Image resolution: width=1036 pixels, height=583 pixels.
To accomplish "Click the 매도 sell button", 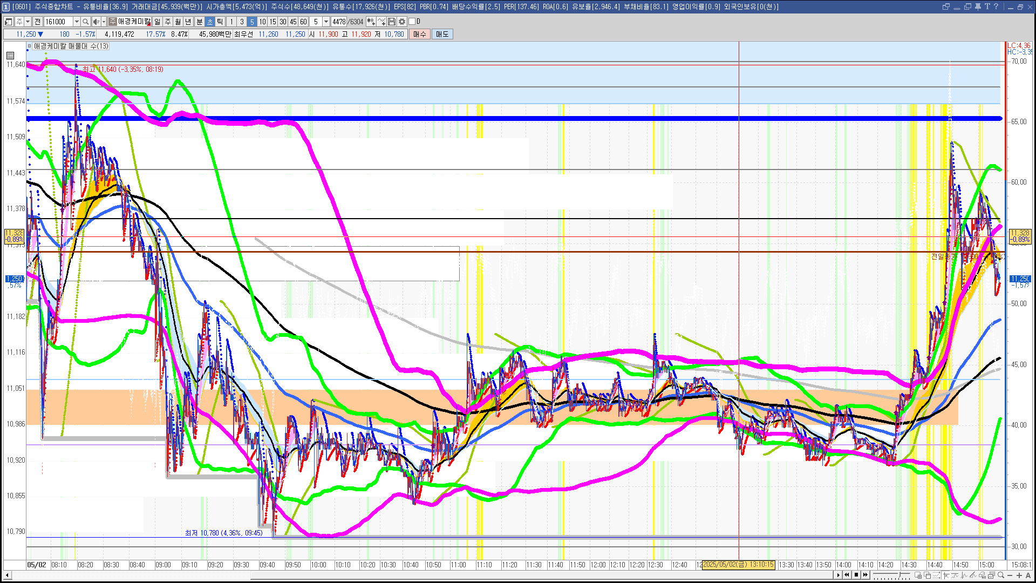I will click(442, 34).
